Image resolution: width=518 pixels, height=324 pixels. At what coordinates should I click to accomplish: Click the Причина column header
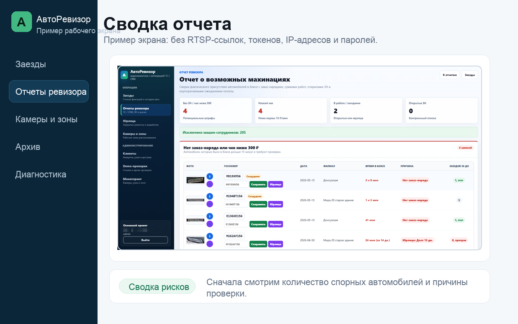tap(407, 166)
